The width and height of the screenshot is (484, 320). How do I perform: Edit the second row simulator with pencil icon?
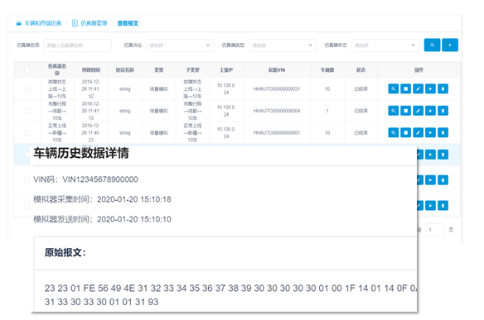(x=418, y=111)
